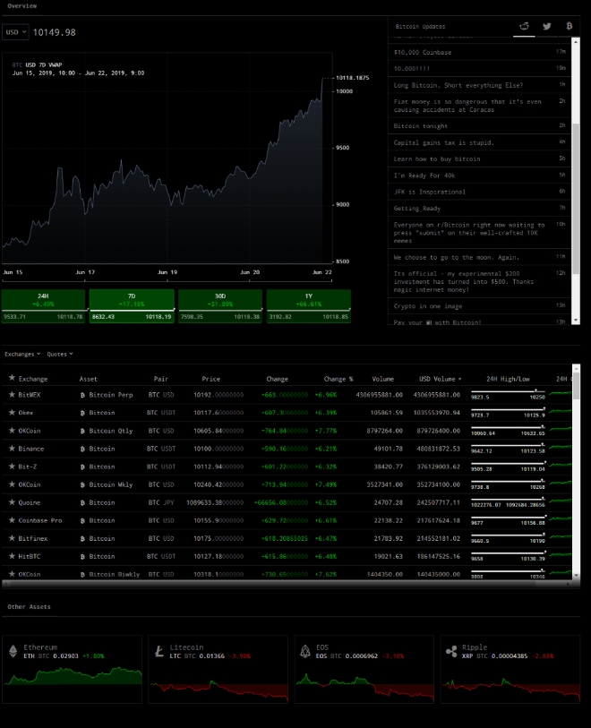Star the Binance exchange row
This screenshot has width=591, height=728.
pos(12,449)
